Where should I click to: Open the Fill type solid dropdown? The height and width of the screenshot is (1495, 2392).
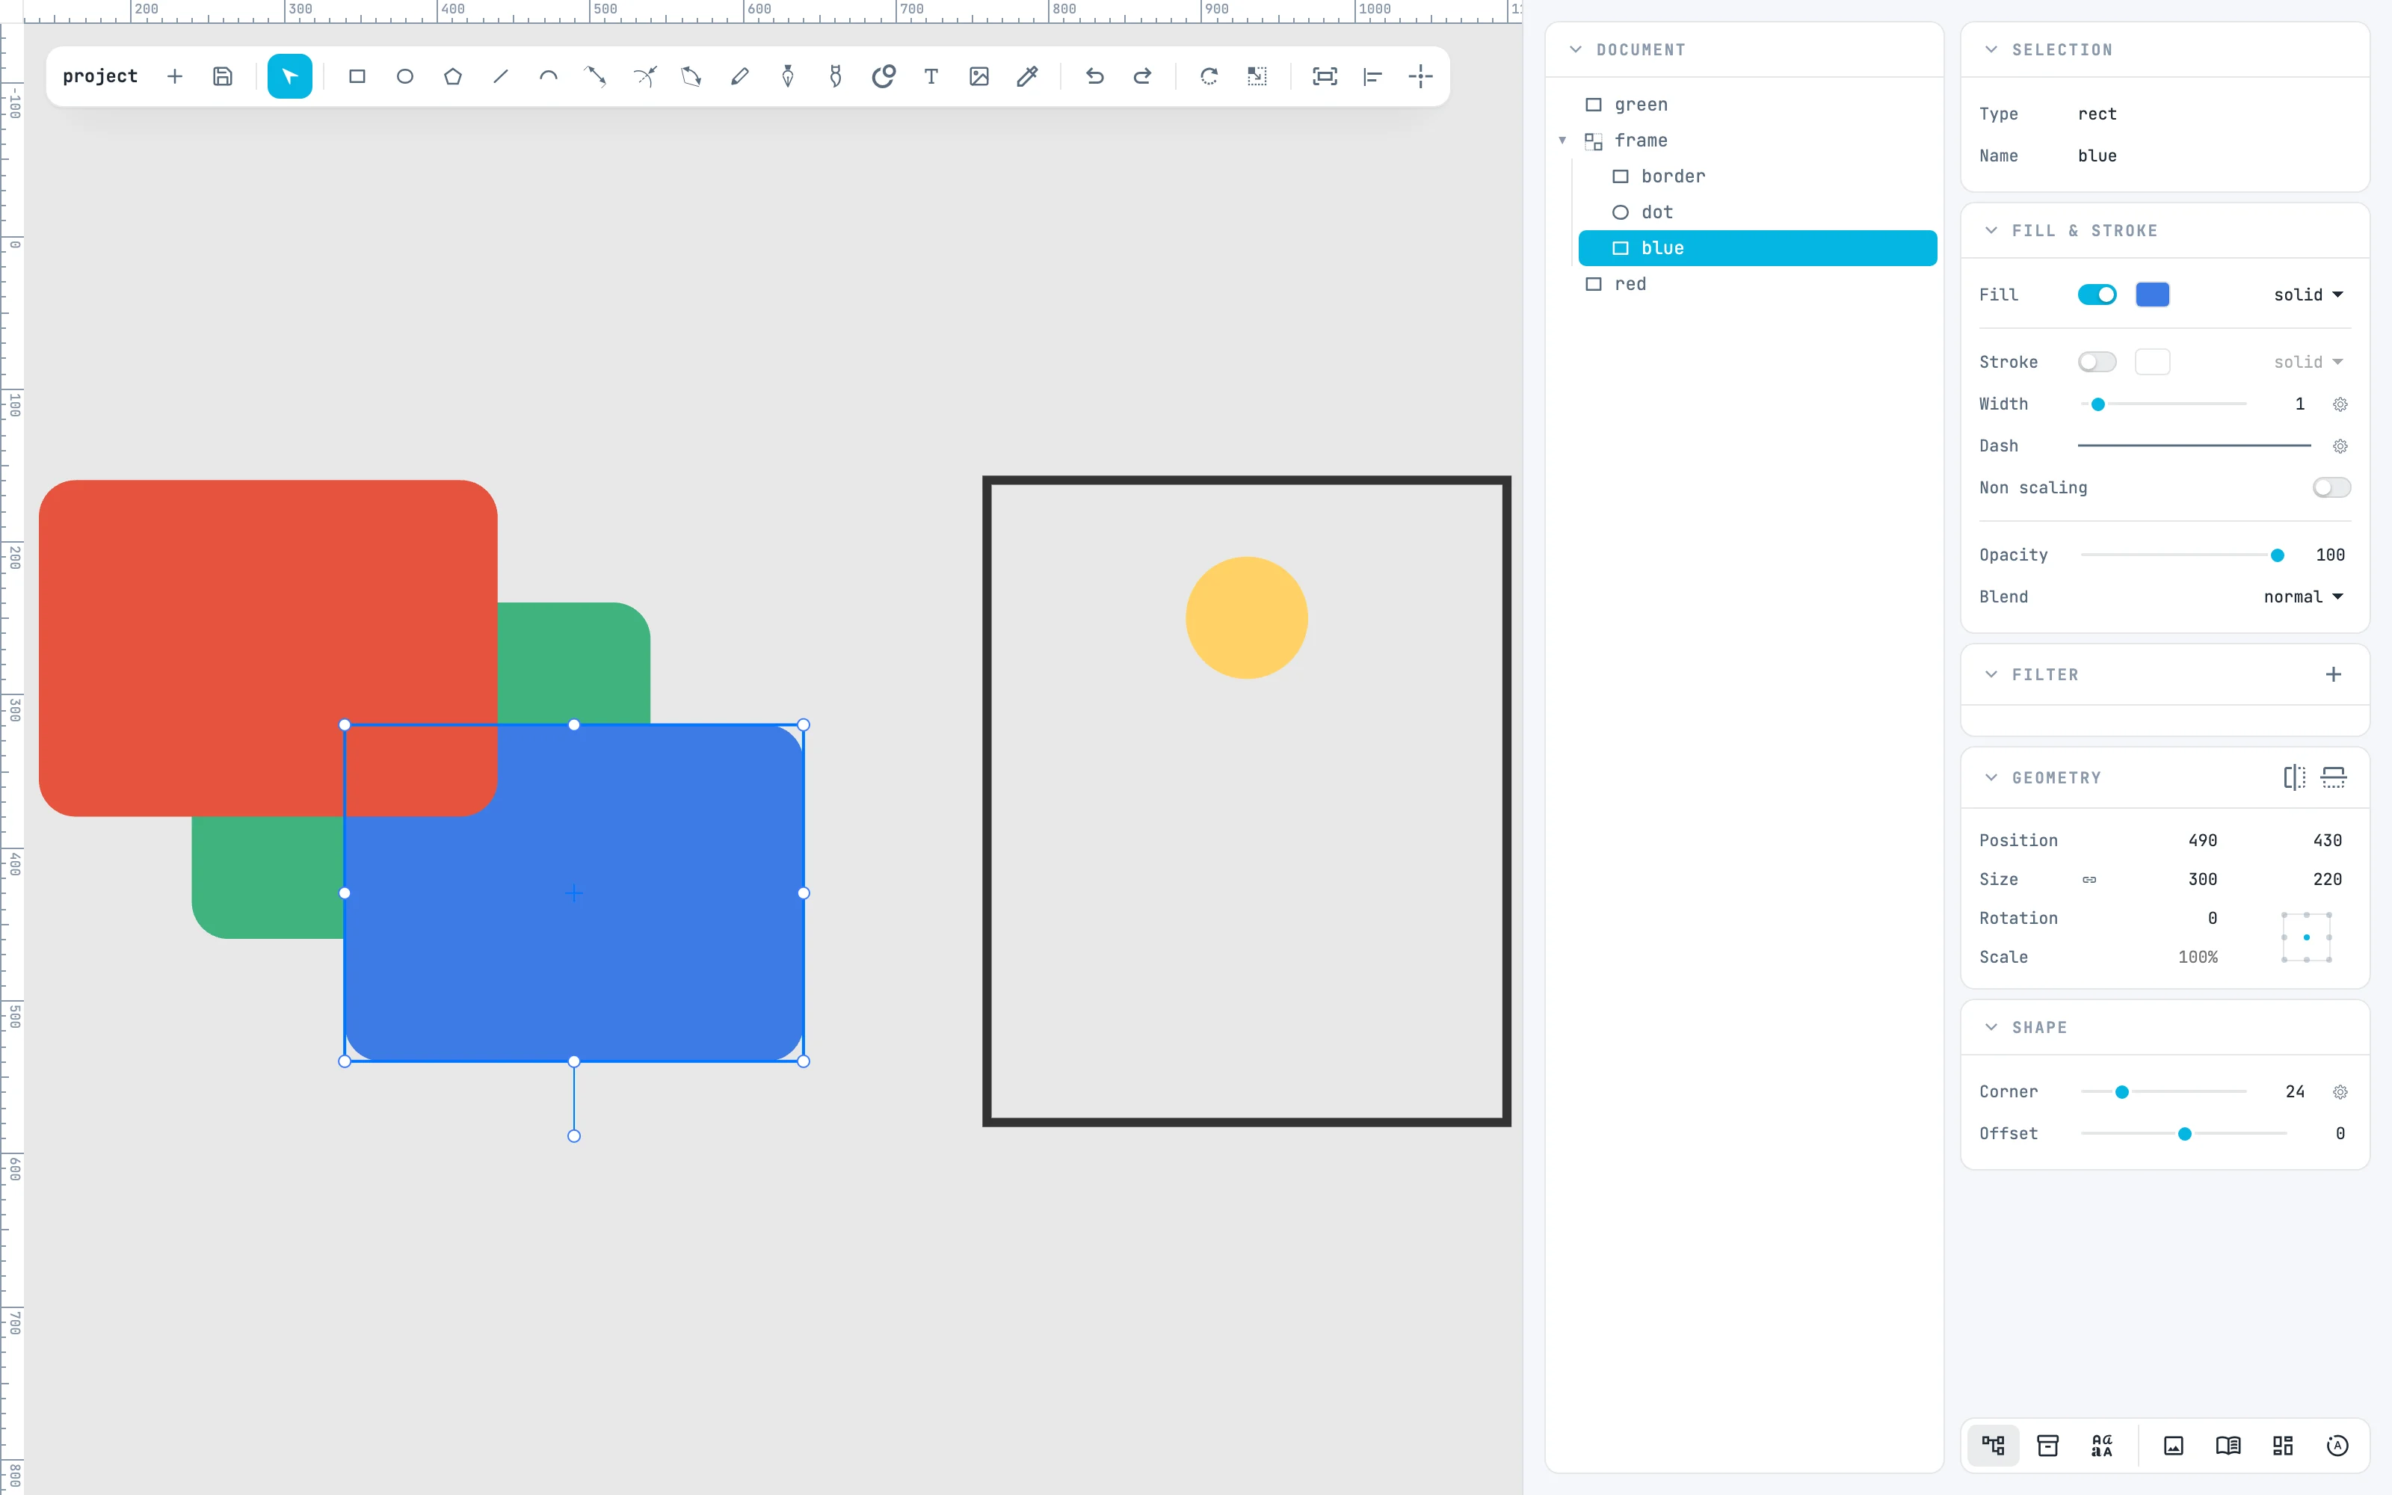[2308, 295]
